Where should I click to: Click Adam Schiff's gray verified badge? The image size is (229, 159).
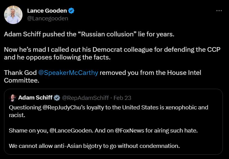point(57,98)
